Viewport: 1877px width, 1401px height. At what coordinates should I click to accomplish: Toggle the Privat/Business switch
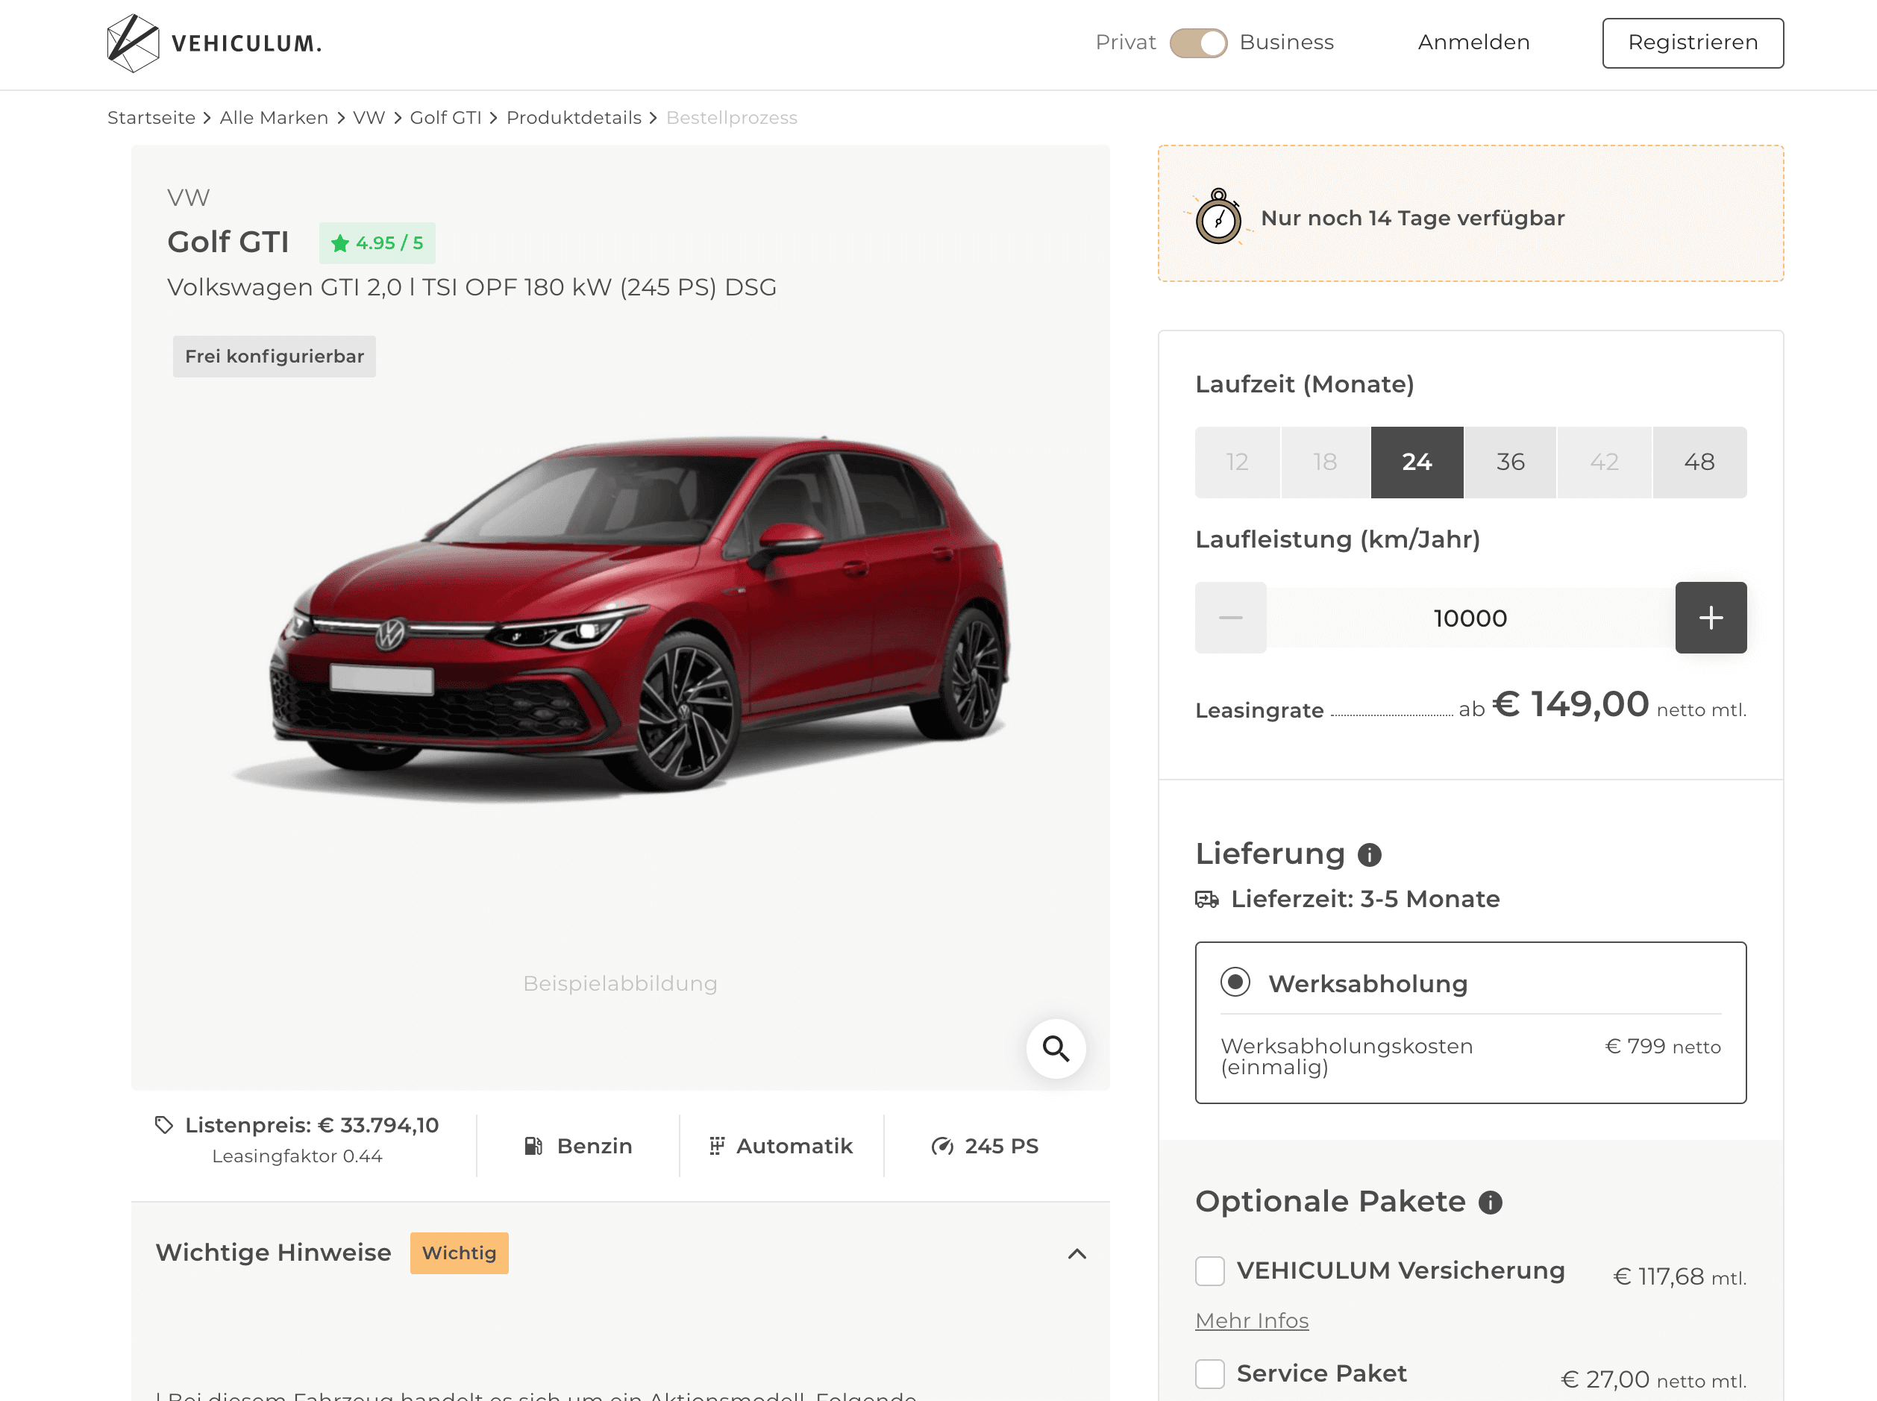[1197, 43]
